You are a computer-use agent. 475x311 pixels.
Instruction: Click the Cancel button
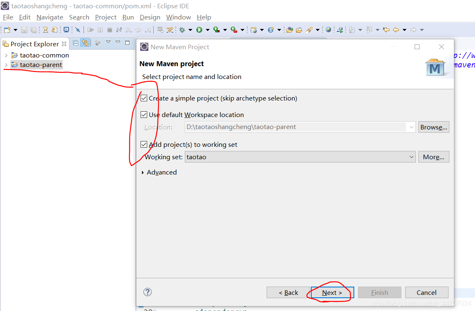pyautogui.click(x=427, y=292)
